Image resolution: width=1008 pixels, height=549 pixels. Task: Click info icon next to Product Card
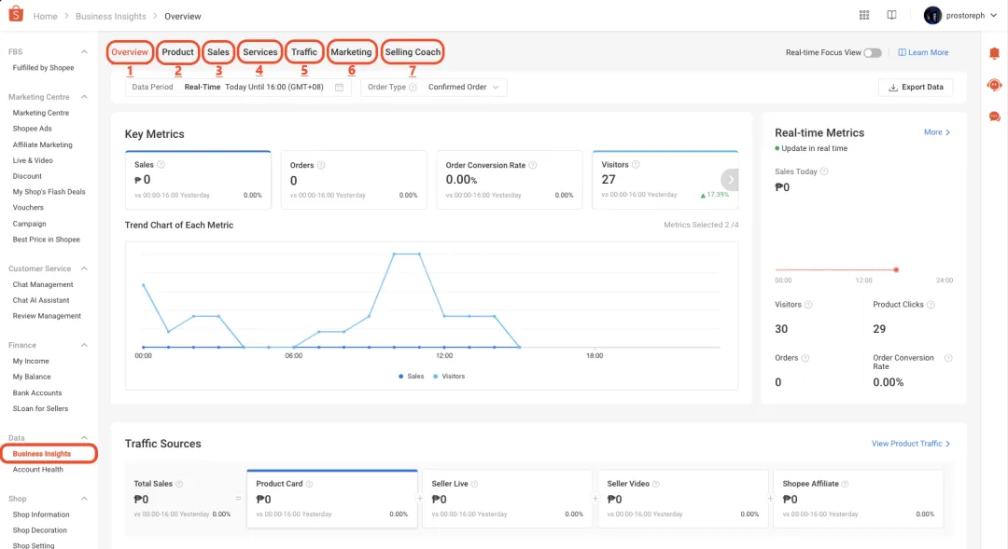(309, 484)
